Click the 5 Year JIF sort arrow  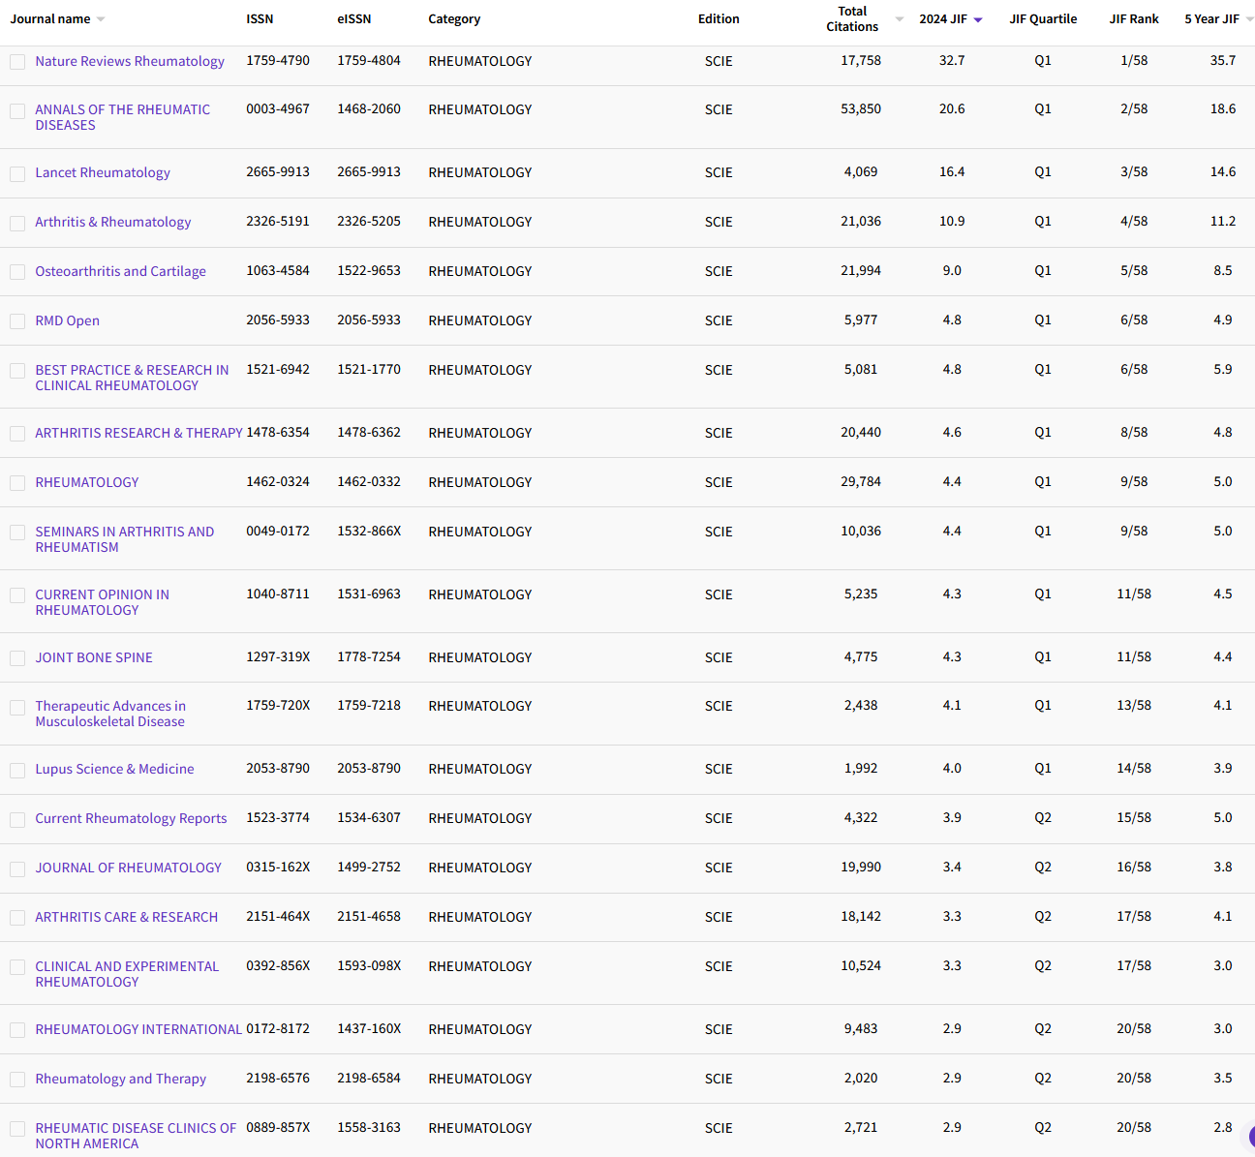click(1249, 19)
